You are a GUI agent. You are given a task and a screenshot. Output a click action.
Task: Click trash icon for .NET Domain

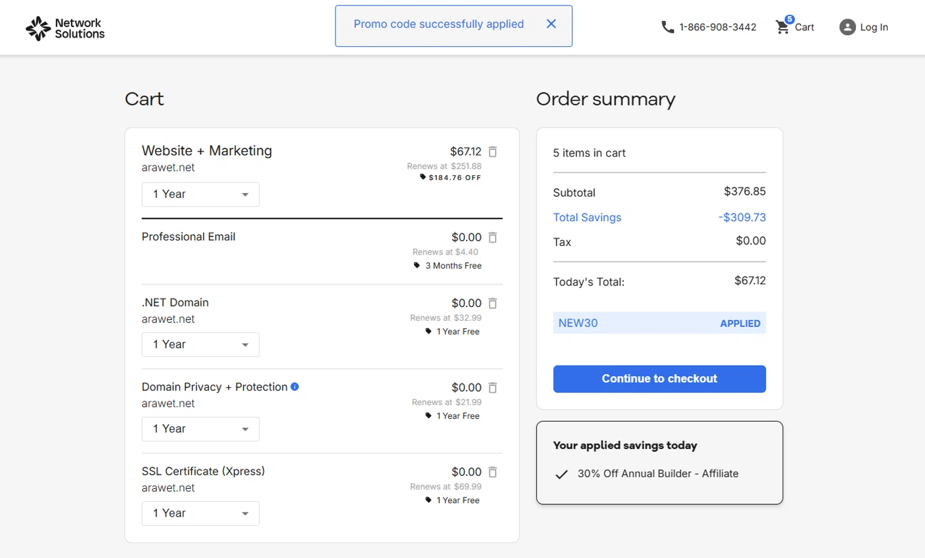(x=493, y=303)
